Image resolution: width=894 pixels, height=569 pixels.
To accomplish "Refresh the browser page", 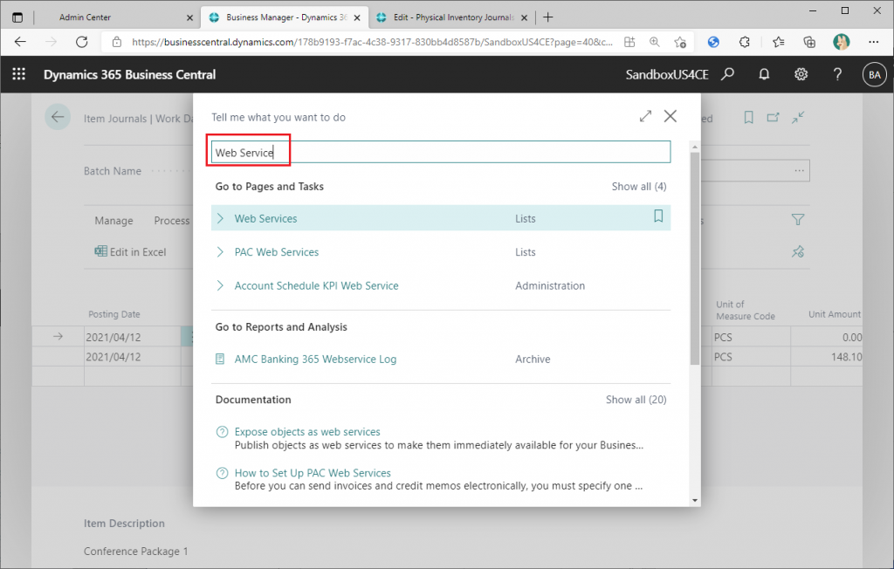I will click(82, 42).
